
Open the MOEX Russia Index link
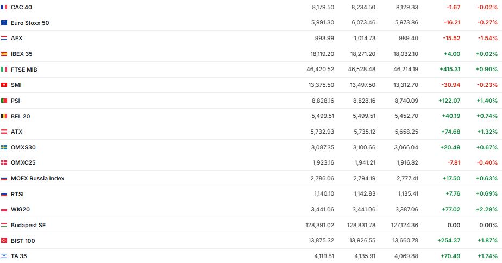click(x=37, y=178)
